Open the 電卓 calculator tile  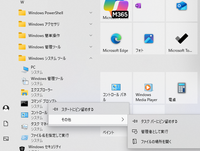tap(181, 88)
